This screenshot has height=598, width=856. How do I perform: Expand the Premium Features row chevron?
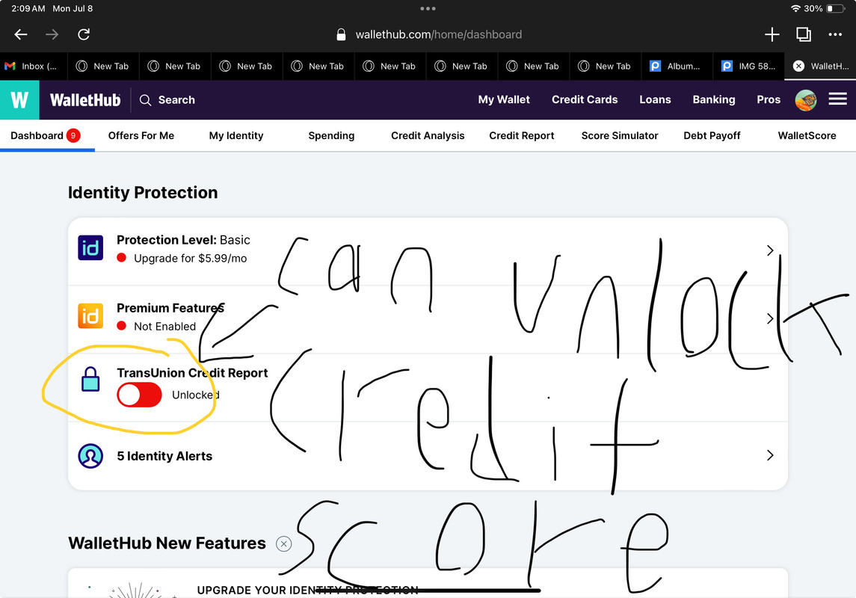(x=770, y=318)
